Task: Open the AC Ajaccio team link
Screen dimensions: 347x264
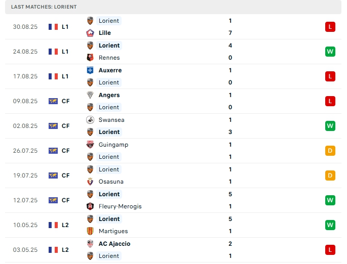Action: [114, 244]
